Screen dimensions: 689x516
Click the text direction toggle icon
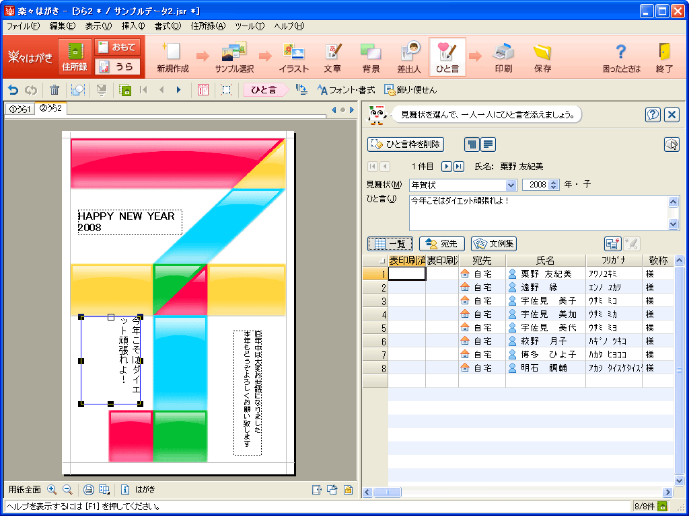pos(301,90)
